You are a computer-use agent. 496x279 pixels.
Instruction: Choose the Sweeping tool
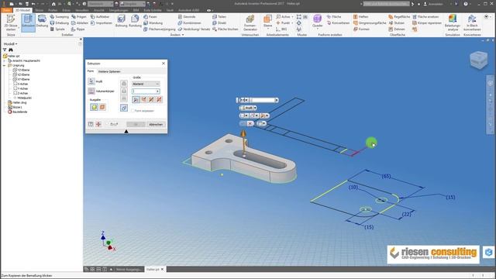point(59,17)
